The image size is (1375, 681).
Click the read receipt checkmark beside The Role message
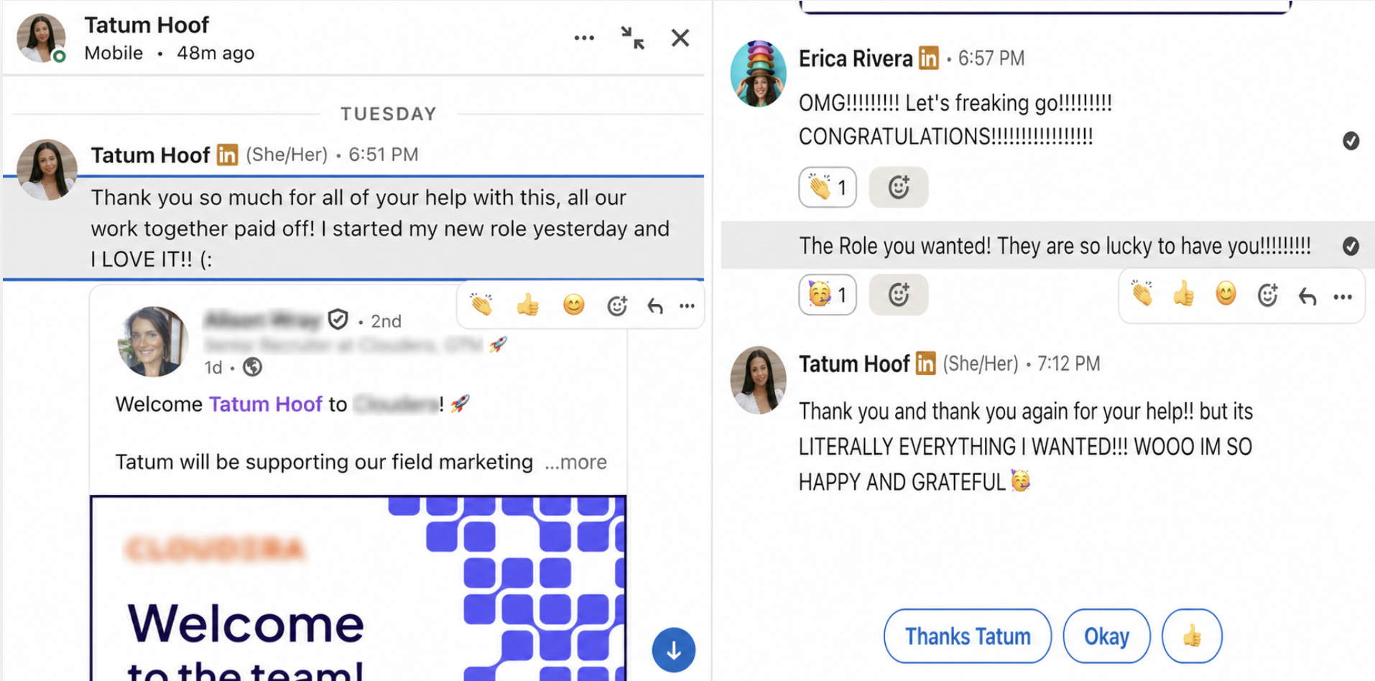click(1351, 246)
